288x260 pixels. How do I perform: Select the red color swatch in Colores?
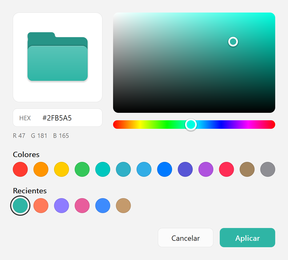(20, 169)
